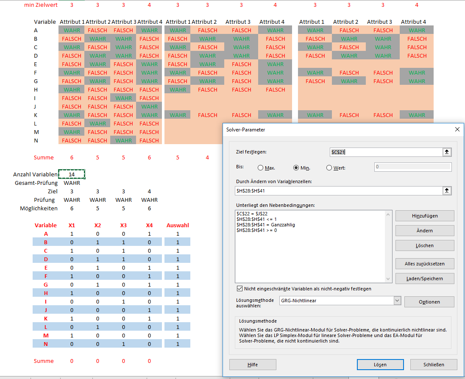The height and width of the screenshot is (379, 465).
Task: Click Alles zurücksetzen button
Action: point(425,264)
